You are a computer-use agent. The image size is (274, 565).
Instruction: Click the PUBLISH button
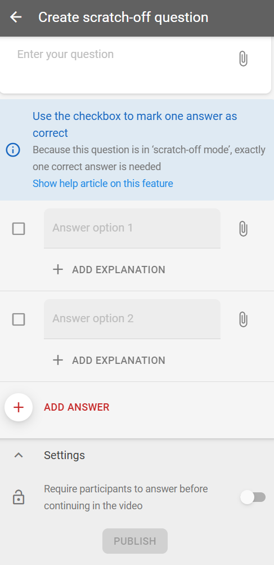(x=135, y=541)
